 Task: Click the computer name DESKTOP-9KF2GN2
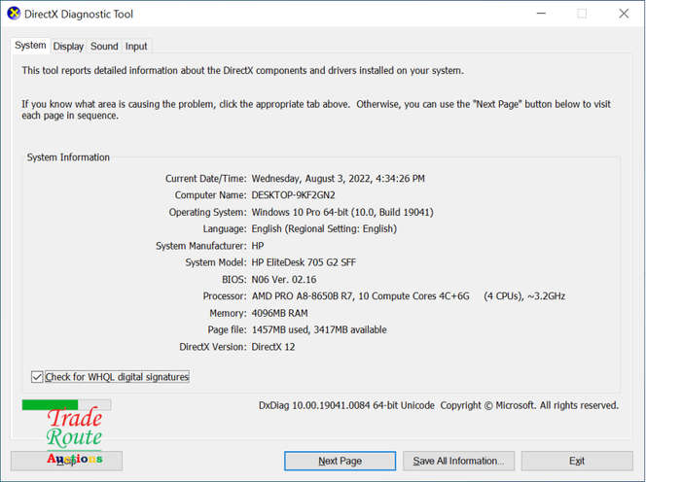(x=293, y=195)
